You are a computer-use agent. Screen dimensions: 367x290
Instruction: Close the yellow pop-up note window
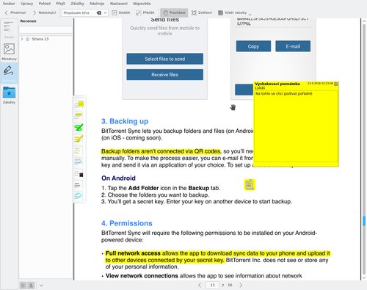point(336,84)
